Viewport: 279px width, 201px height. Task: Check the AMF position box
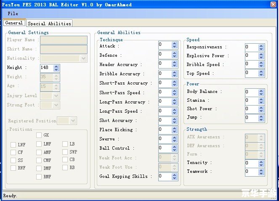39,152
